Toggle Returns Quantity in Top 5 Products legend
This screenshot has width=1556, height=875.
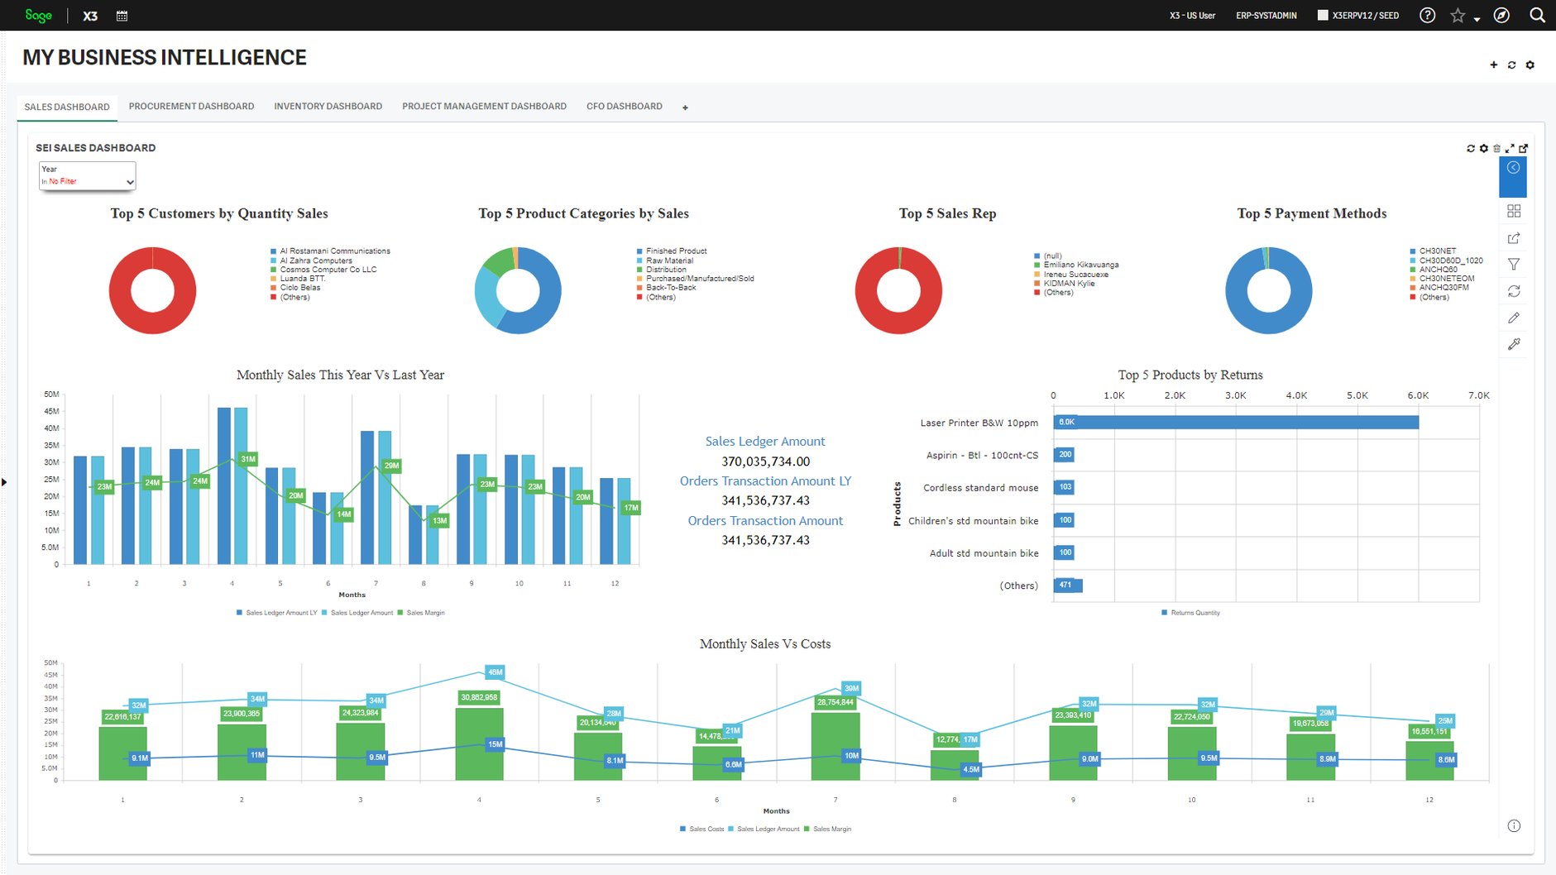click(x=1191, y=612)
